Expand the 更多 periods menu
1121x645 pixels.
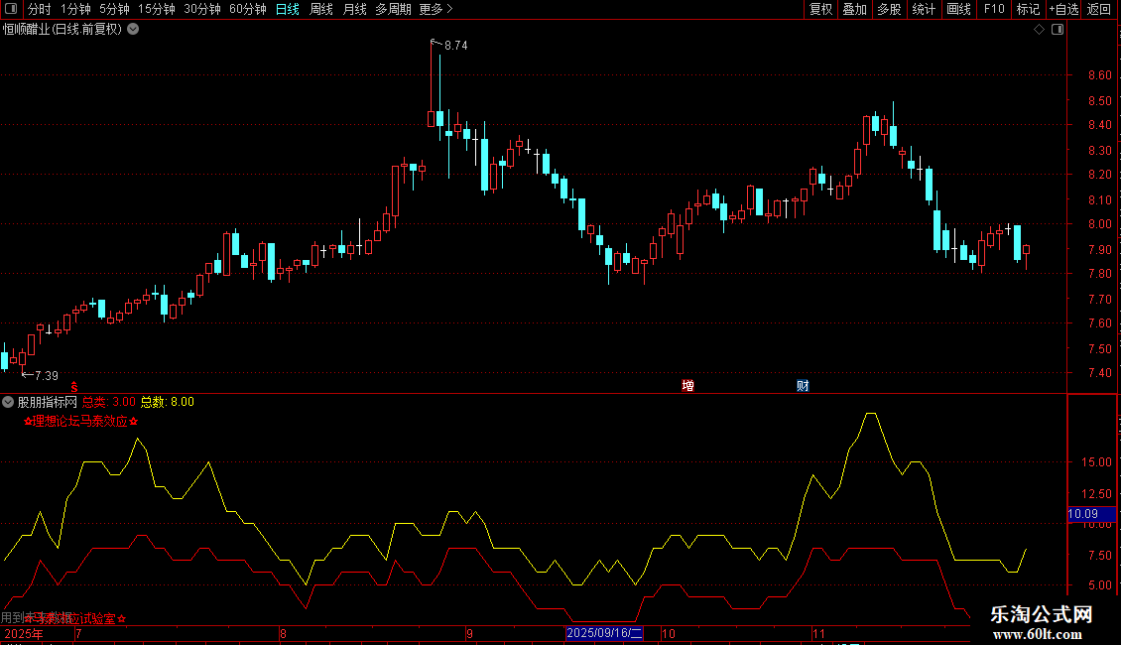436,9
